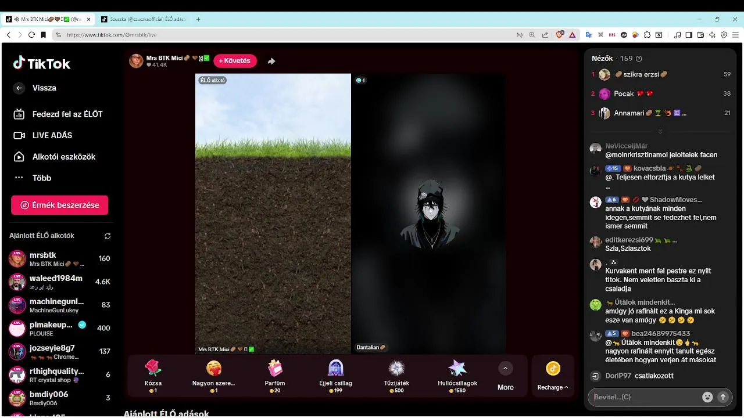Send the Nagyon szere... gift
744x418 pixels.
click(214, 376)
